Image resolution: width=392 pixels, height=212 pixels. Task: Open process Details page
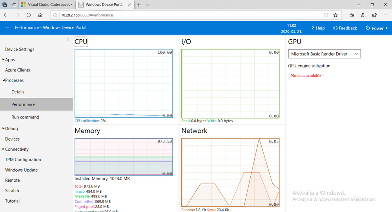(18, 92)
